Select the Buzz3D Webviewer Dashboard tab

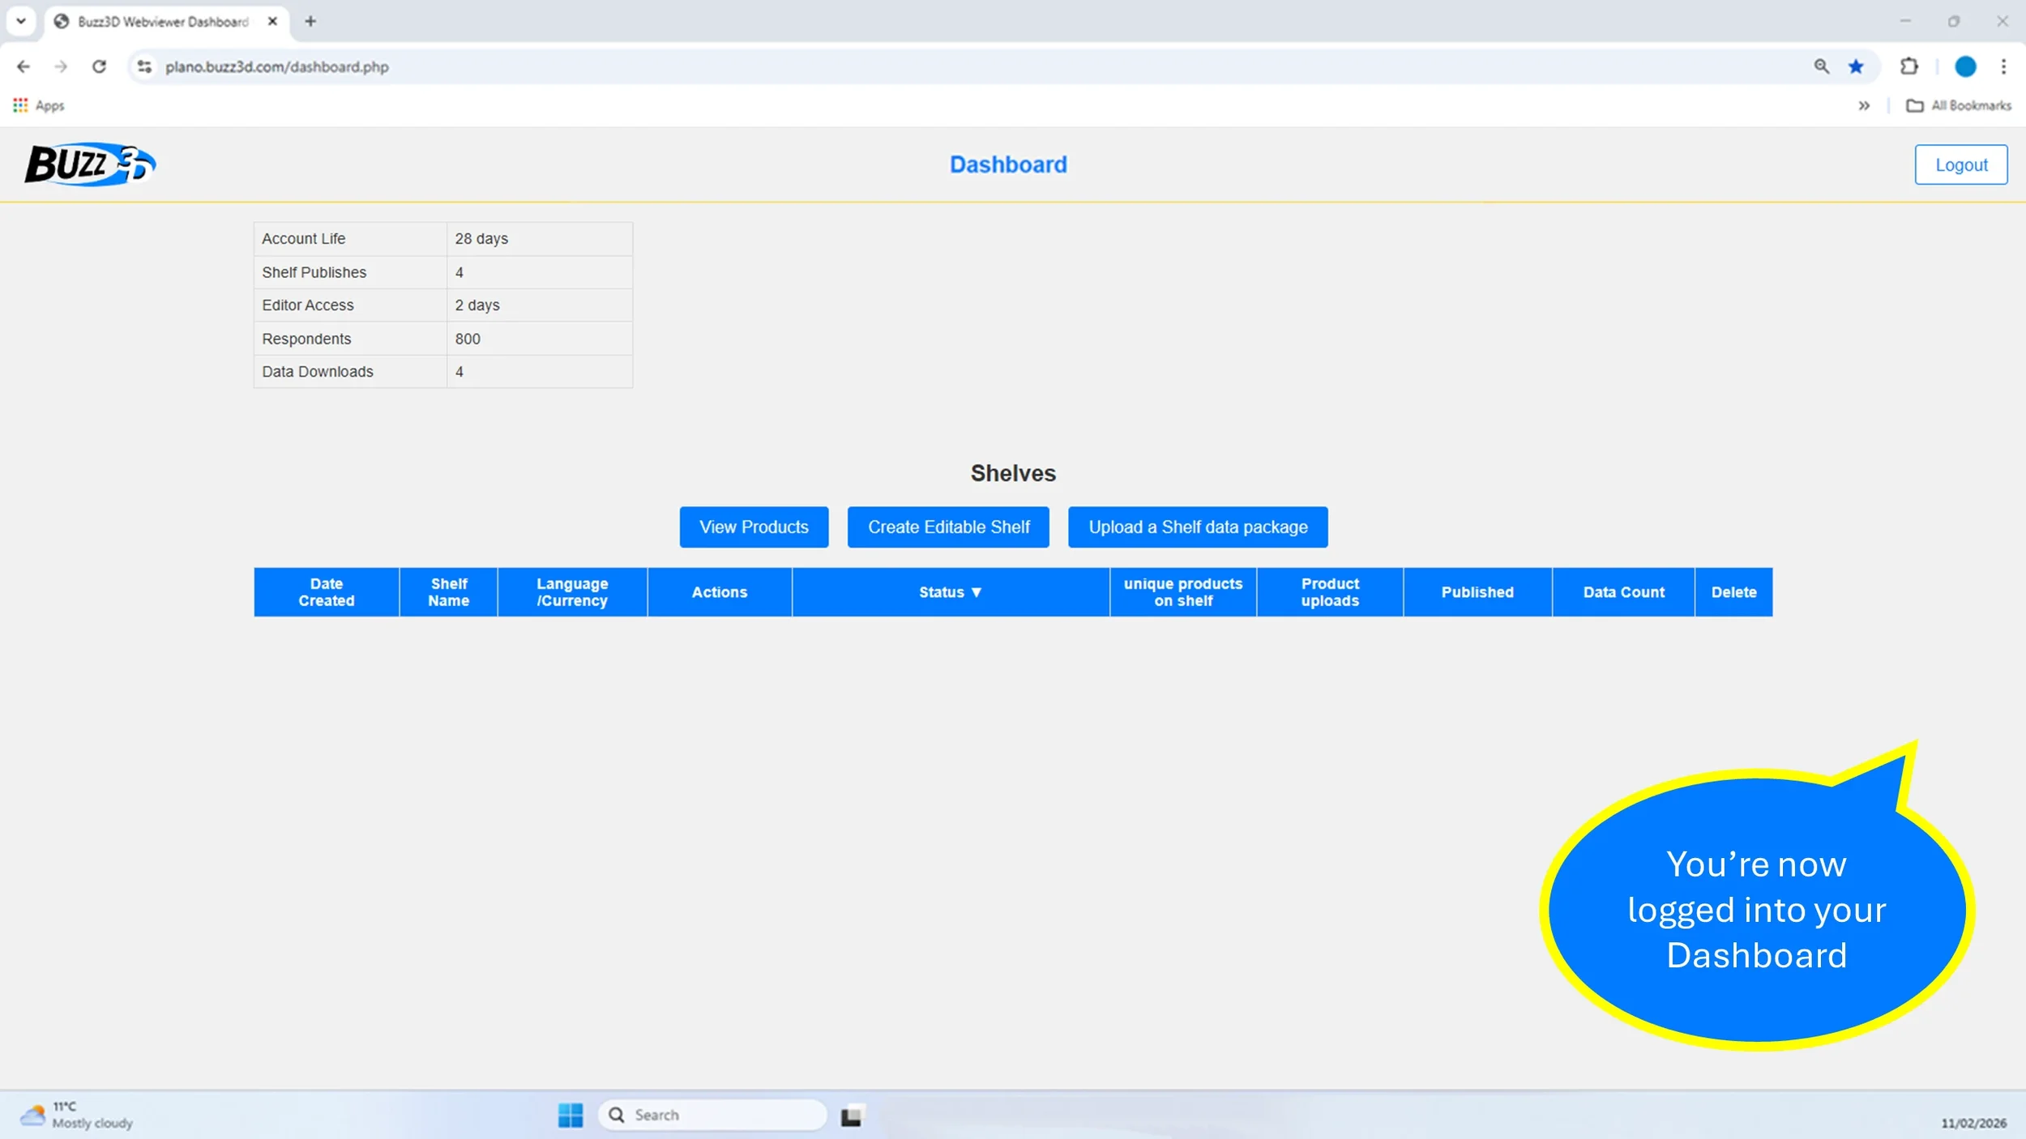coord(162,21)
